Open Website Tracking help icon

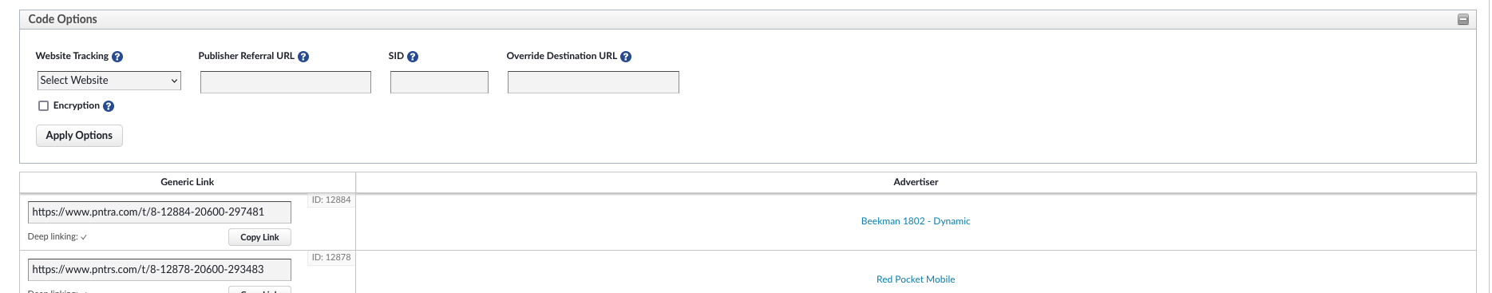click(x=117, y=57)
